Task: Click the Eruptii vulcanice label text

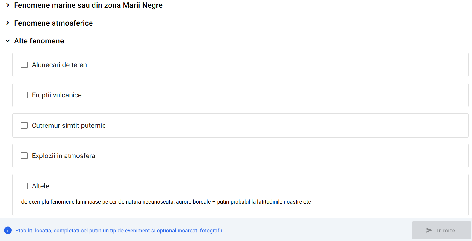Action: point(57,95)
